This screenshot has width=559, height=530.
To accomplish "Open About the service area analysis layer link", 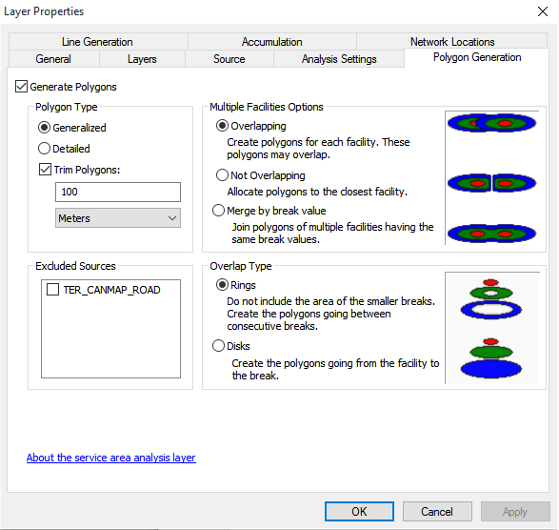I will [110, 458].
